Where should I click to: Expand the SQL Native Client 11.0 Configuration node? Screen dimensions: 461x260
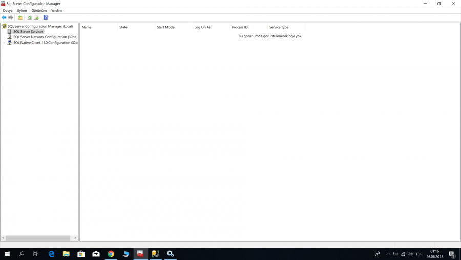pos(4,43)
